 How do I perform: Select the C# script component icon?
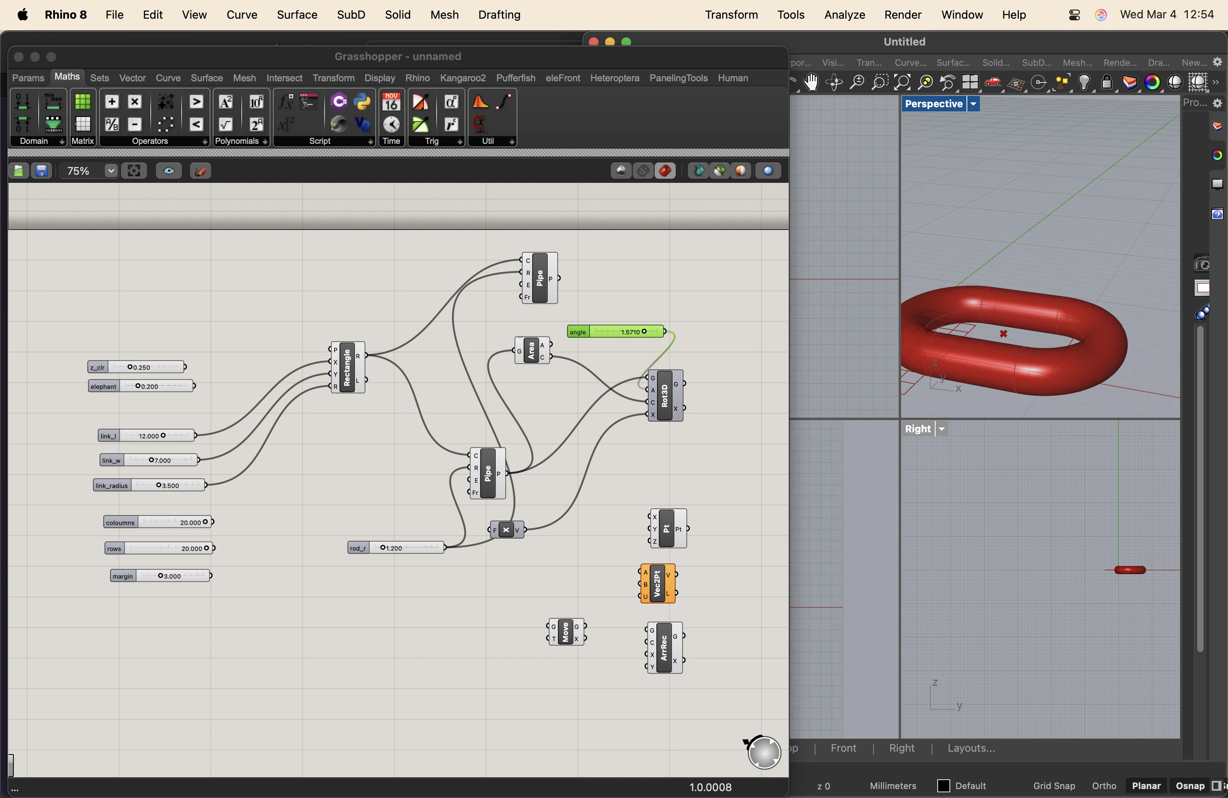pos(339,102)
